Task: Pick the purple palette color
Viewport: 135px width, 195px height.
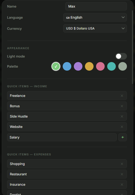Action: (x=78, y=66)
